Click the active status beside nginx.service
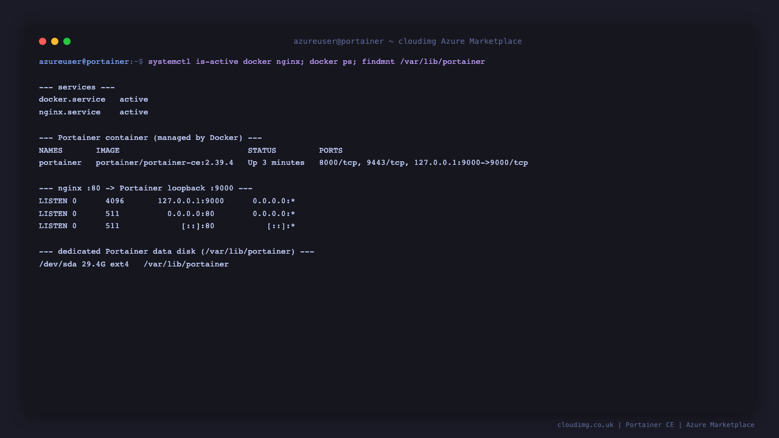The image size is (779, 438). point(134,113)
